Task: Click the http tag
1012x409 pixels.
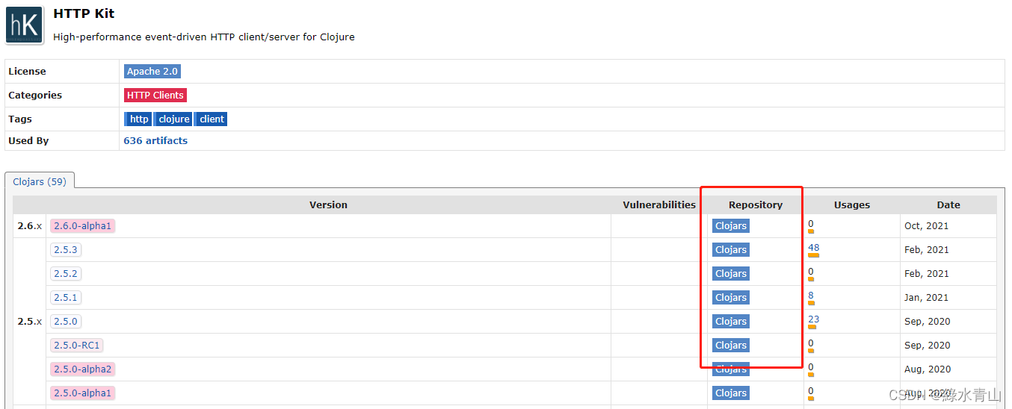Action: pyautogui.click(x=138, y=119)
